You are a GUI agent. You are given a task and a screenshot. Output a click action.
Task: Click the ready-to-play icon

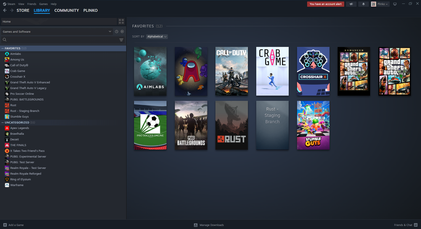pyautogui.click(x=122, y=32)
